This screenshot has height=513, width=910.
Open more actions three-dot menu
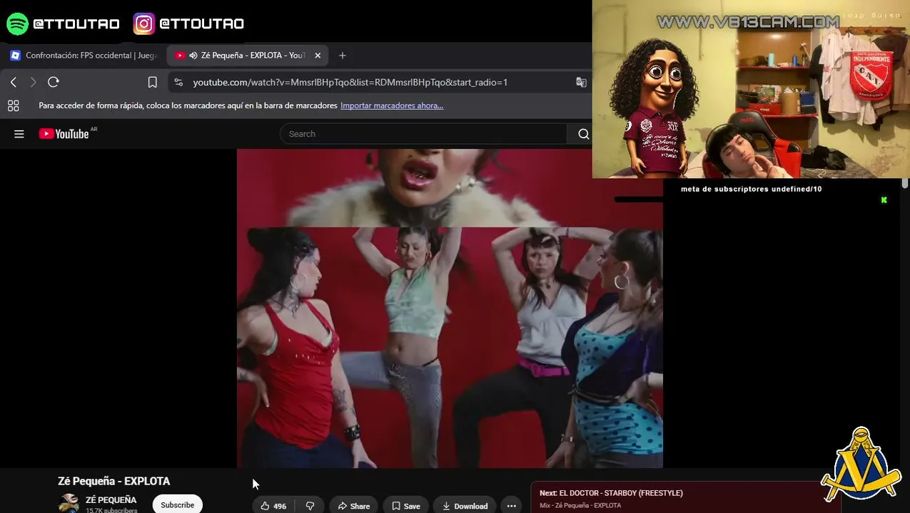(511, 506)
